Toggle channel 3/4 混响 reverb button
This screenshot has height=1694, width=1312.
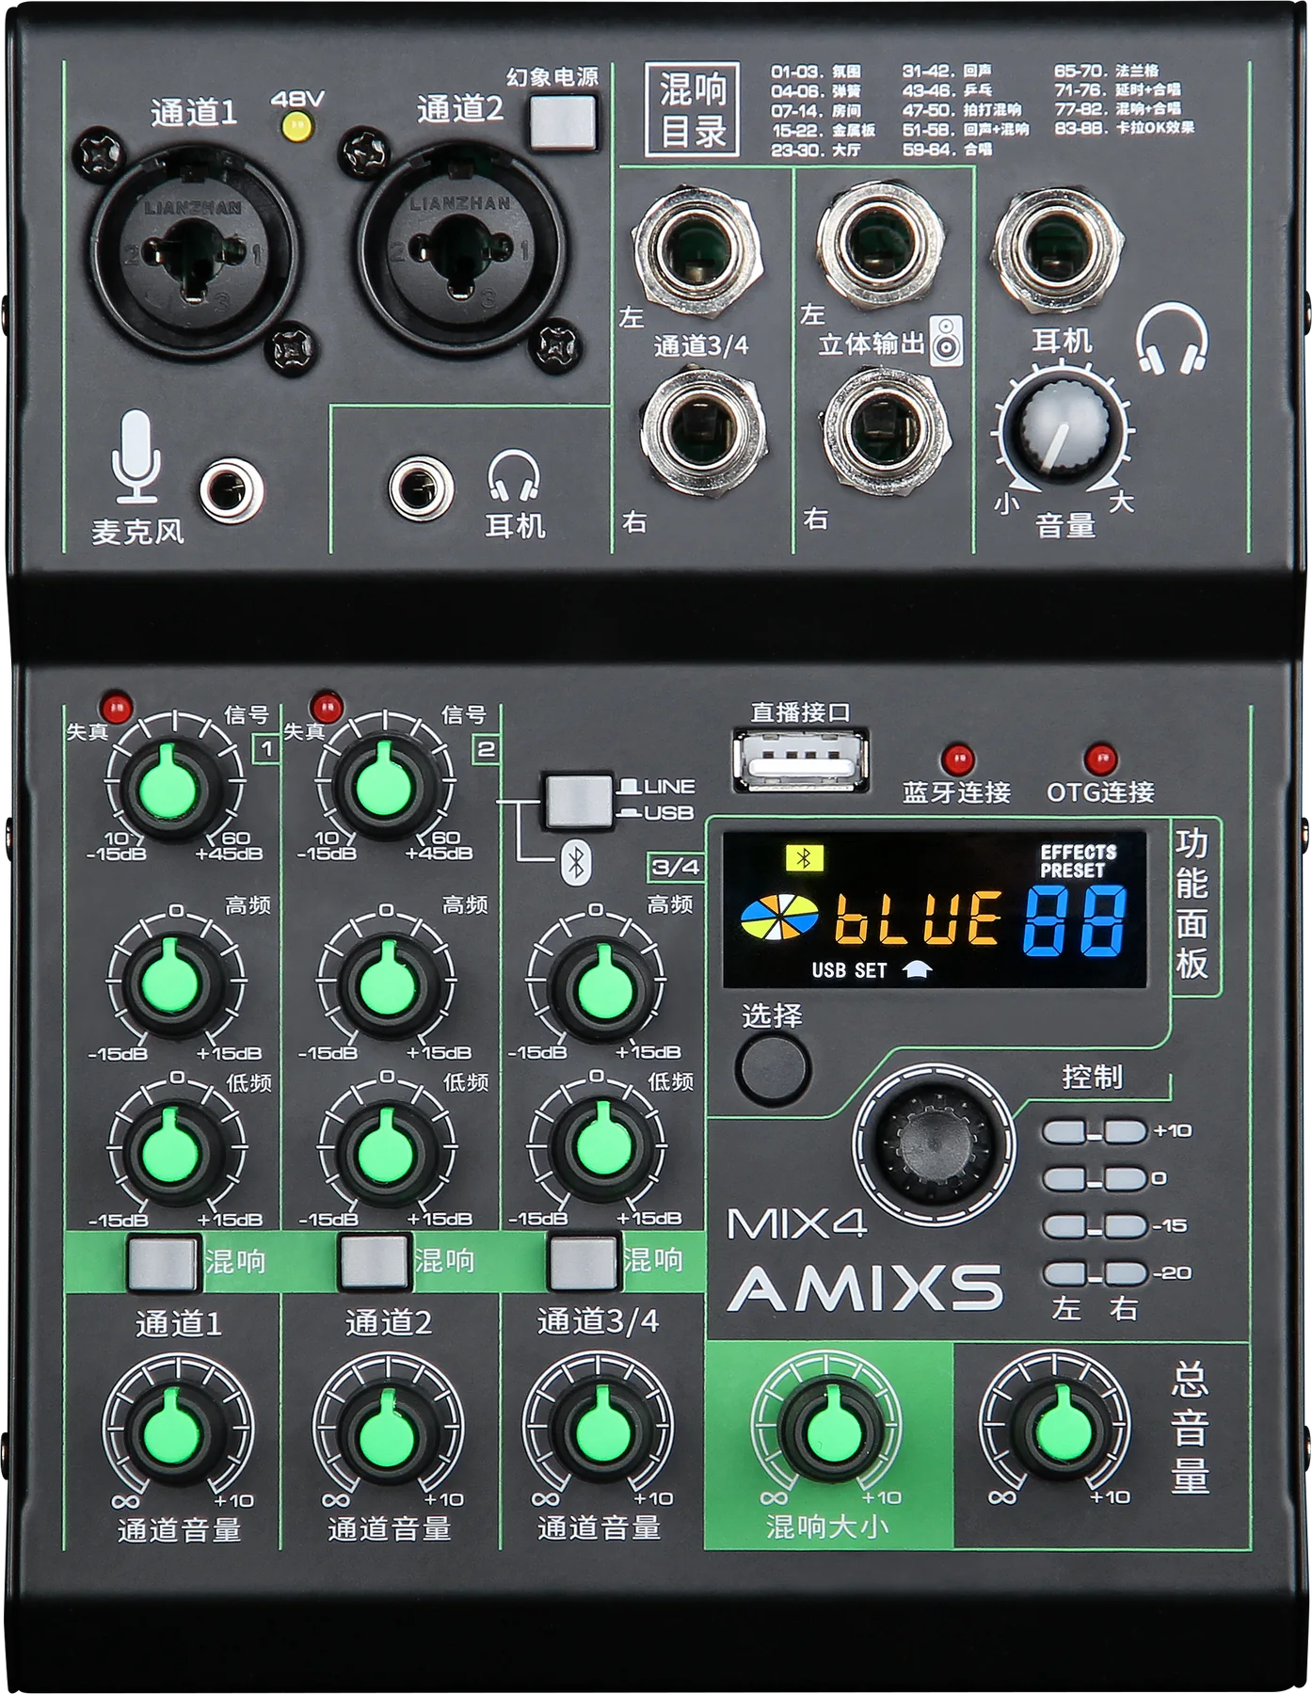click(x=584, y=1262)
